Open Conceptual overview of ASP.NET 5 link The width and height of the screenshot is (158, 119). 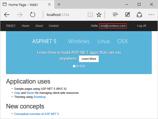36,114
